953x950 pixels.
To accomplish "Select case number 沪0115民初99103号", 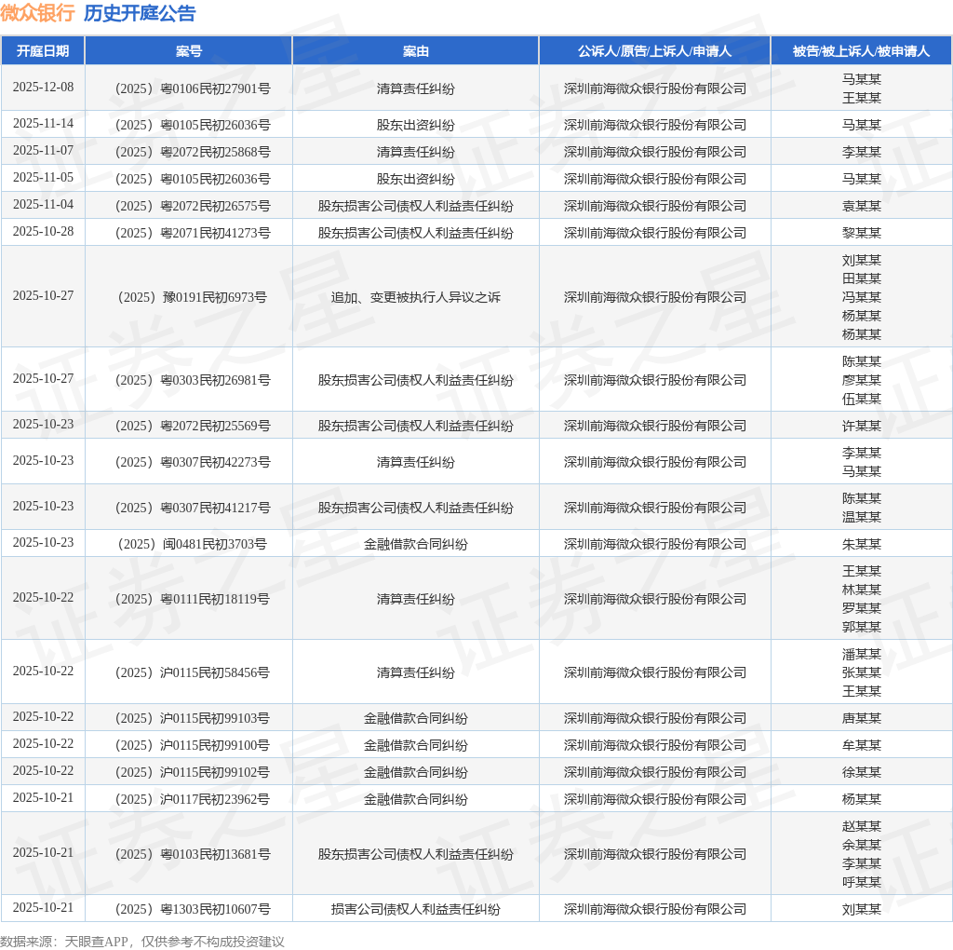I will tap(193, 718).
